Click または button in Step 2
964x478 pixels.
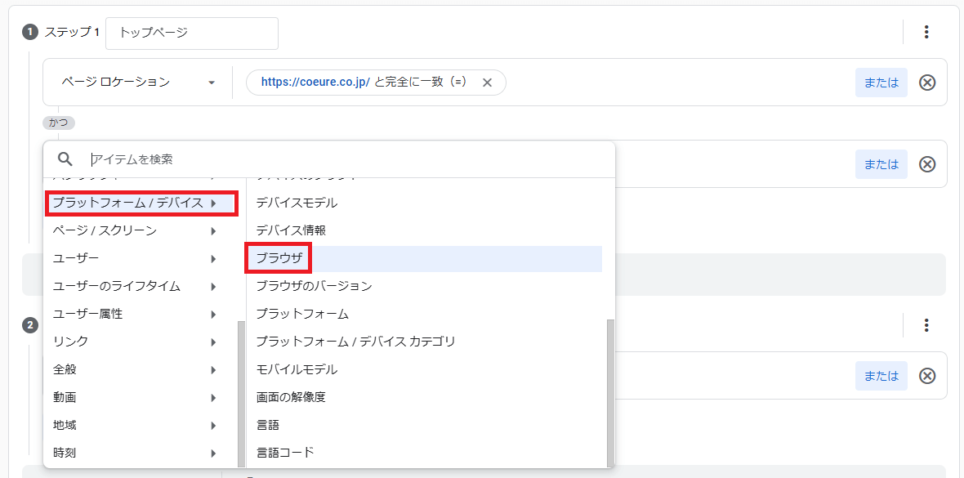[881, 376]
